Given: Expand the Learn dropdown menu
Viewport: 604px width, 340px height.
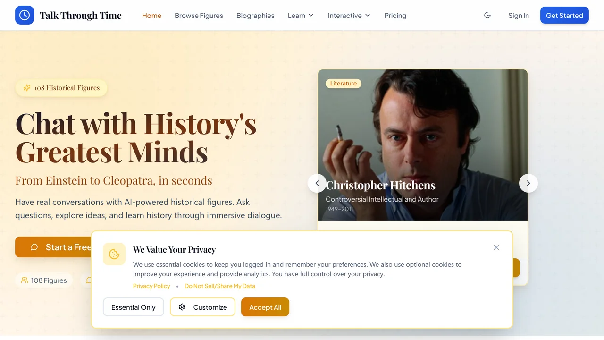Looking at the screenshot, I should tap(301, 15).
